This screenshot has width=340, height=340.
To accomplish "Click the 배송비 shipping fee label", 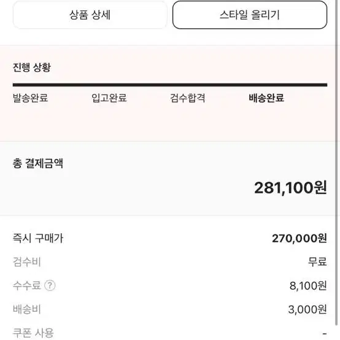I will 27,309.
